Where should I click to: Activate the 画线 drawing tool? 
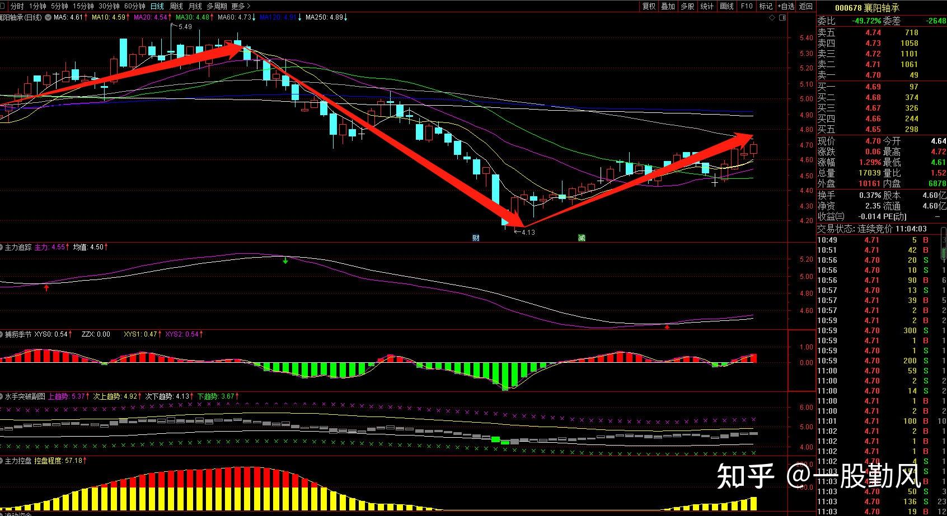pyautogui.click(x=727, y=6)
